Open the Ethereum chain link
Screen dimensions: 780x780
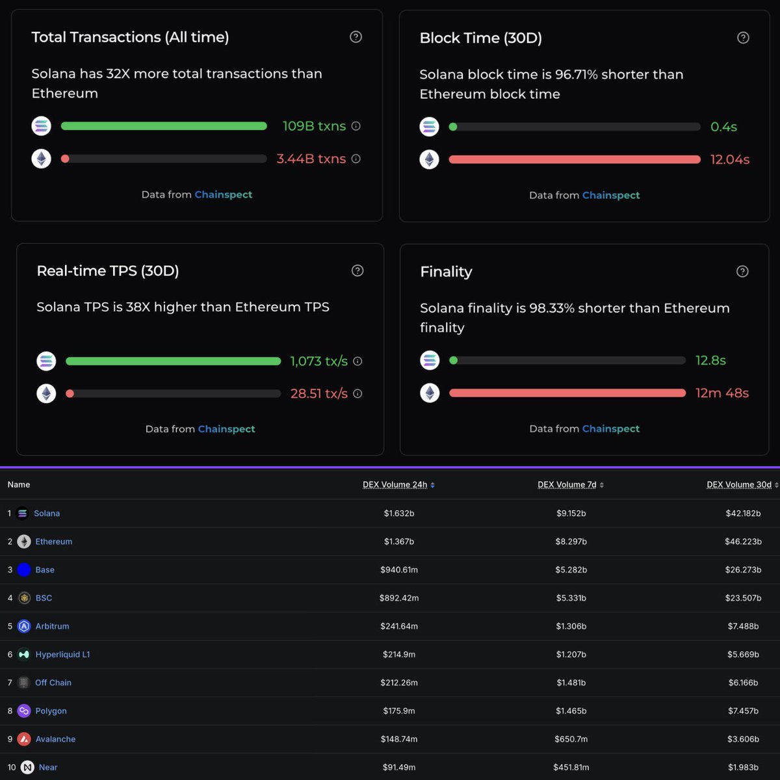[x=54, y=541]
